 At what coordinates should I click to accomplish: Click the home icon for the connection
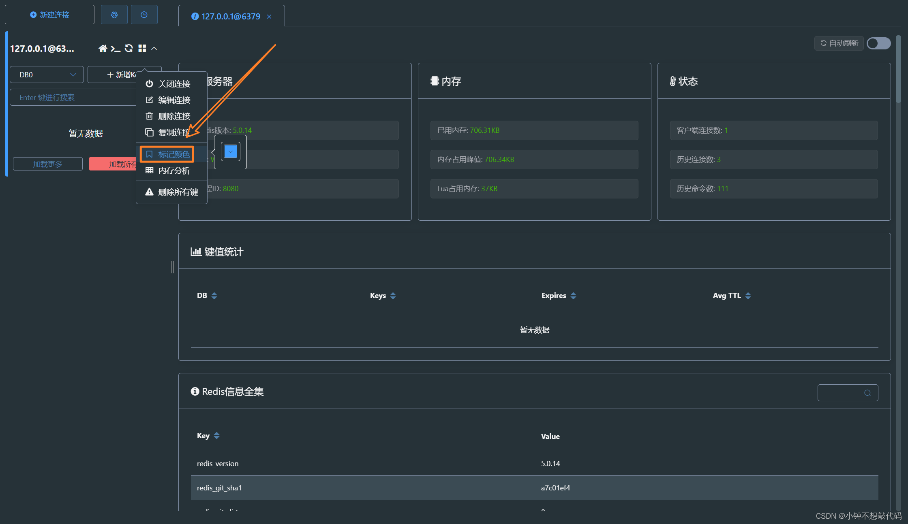103,49
